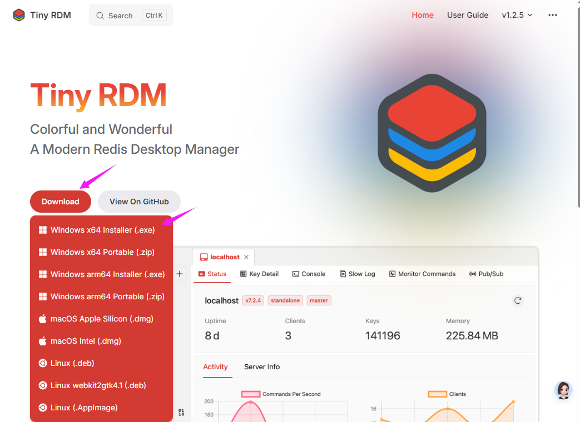The width and height of the screenshot is (580, 422).
Task: Click the Tiny RDM title text in header
Action: click(x=51, y=15)
